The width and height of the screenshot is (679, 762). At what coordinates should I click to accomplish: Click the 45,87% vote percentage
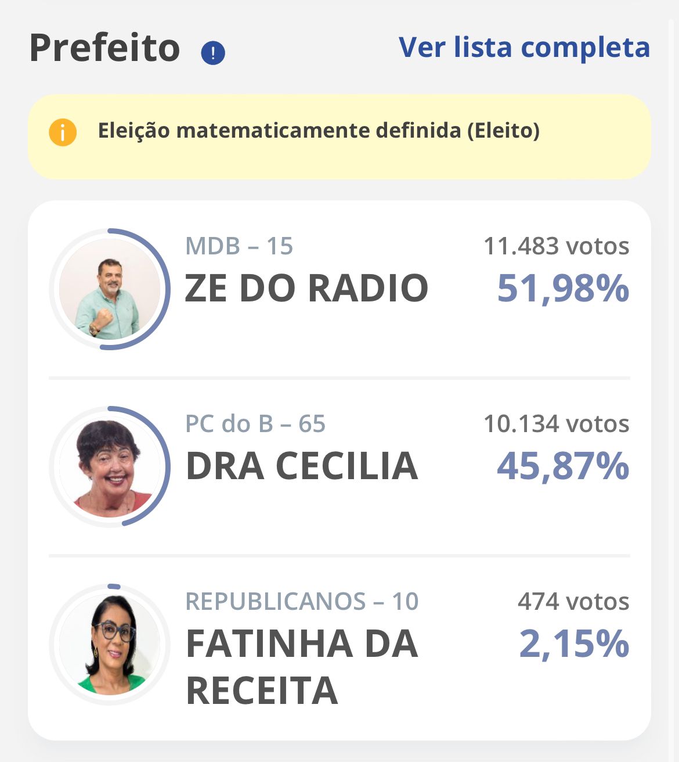pos(563,466)
